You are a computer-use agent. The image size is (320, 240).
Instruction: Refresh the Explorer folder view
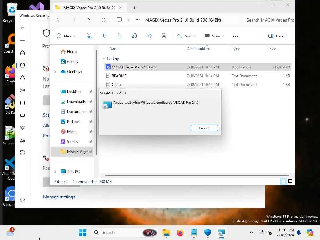coord(103,20)
